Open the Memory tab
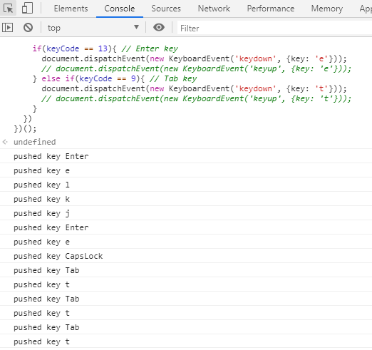372x350 pixels. point(327,9)
